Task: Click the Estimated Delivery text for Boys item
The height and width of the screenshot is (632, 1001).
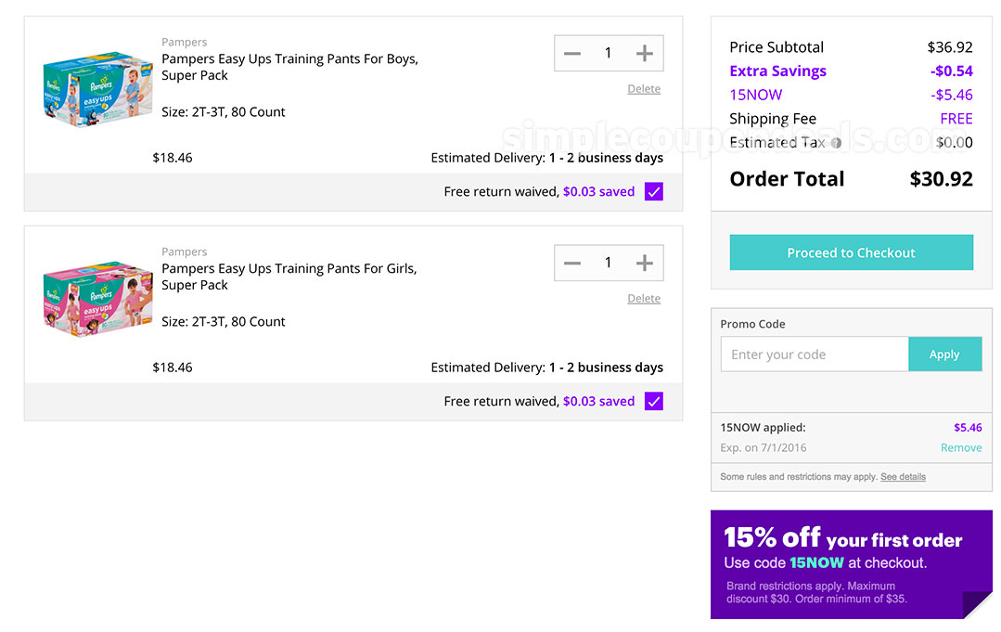Action: (x=546, y=158)
